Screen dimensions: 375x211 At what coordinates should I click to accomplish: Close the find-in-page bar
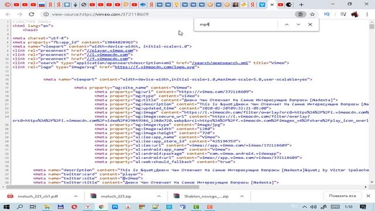tap(310, 25)
